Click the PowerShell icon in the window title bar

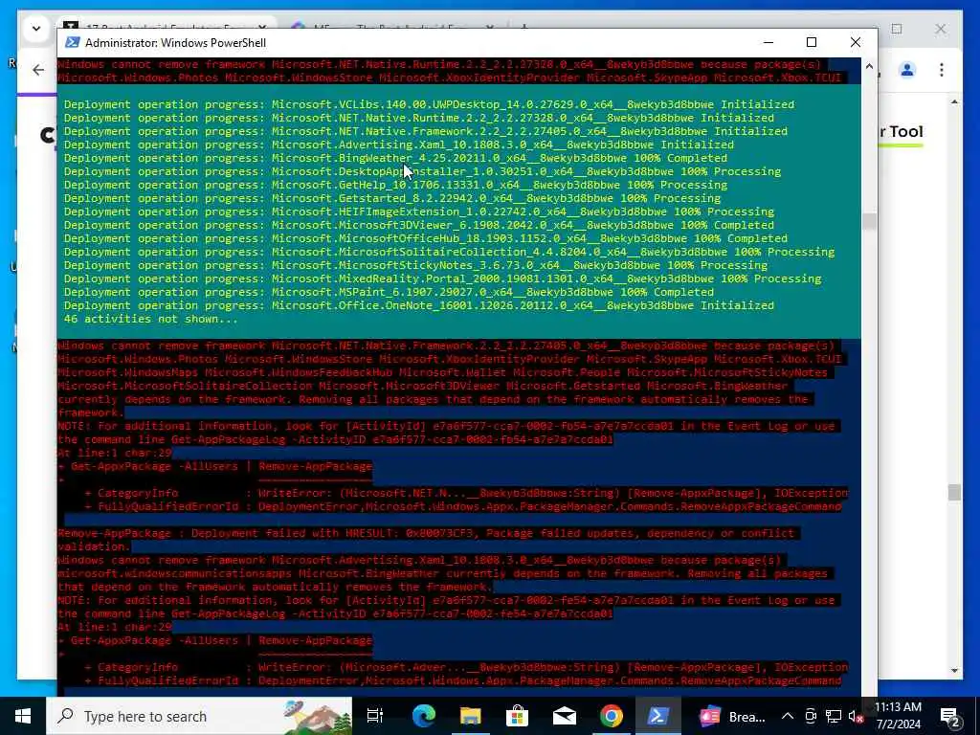73,42
